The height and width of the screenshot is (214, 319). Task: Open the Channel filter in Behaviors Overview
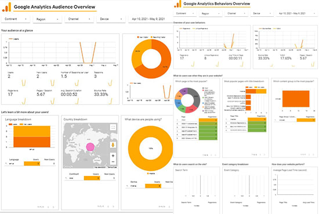click(236, 13)
